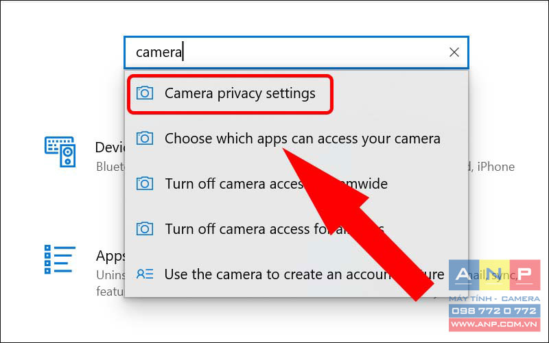Click the account picture person-list icon
This screenshot has height=343, width=549.
145,274
